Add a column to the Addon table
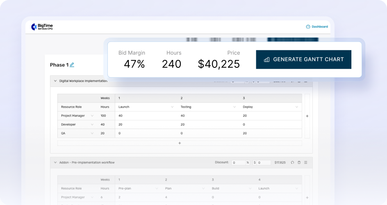This screenshot has height=205, width=387. (x=307, y=198)
